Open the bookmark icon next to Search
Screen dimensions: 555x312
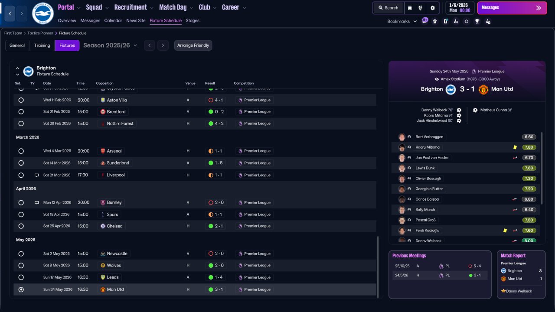410,8
